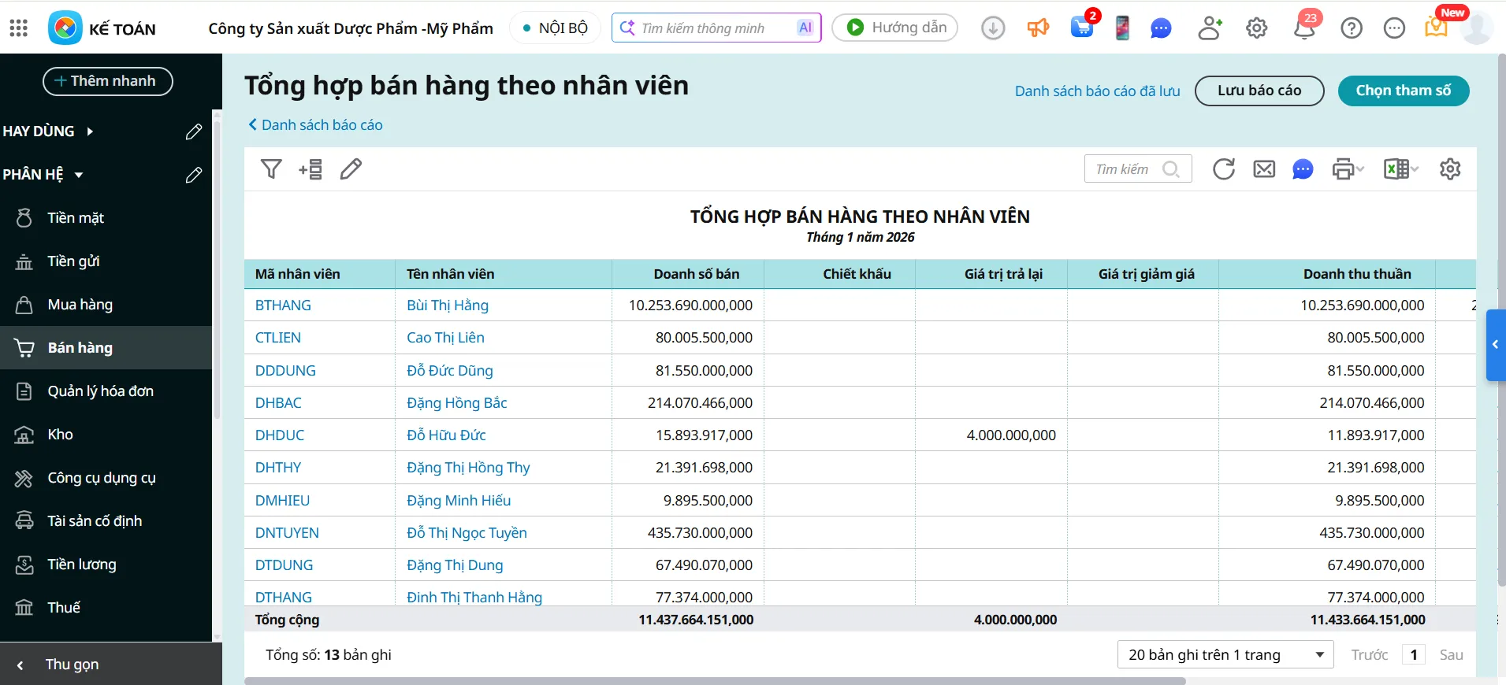Image resolution: width=1506 pixels, height=685 pixels.
Task: Refresh the report data
Action: pos(1223,169)
